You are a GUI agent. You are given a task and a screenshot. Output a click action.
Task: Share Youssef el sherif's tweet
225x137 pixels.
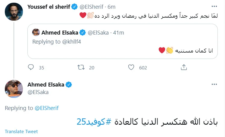pyautogui.click(x=183, y=68)
